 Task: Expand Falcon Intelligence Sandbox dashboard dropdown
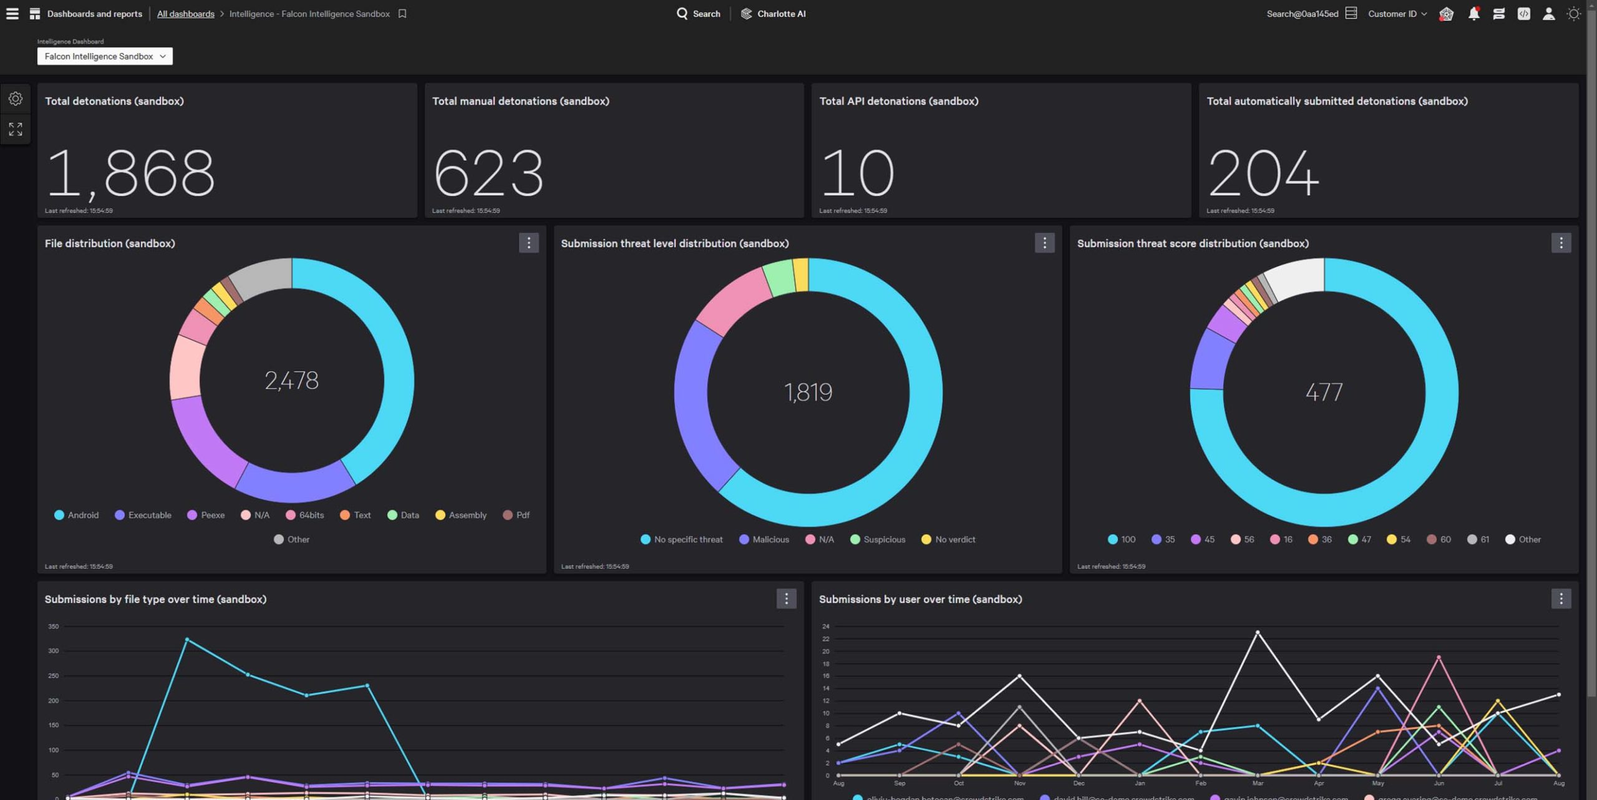[105, 56]
